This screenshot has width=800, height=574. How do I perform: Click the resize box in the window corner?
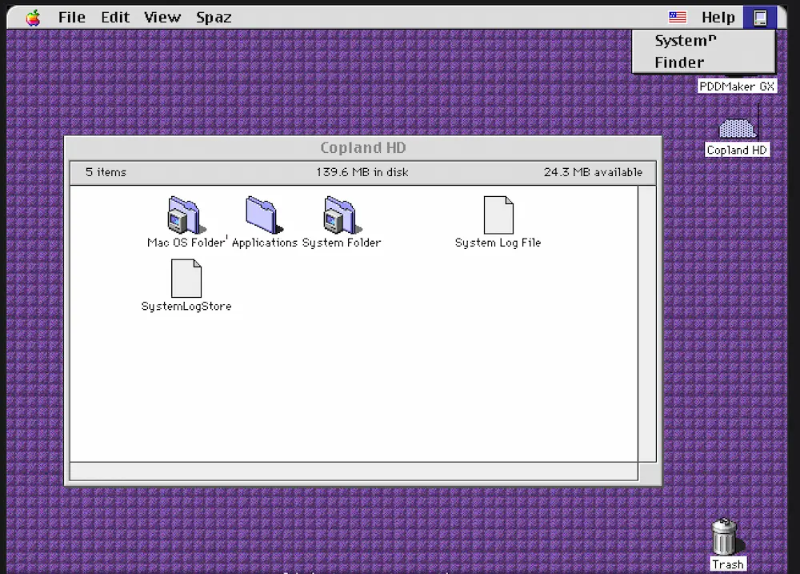coord(647,472)
